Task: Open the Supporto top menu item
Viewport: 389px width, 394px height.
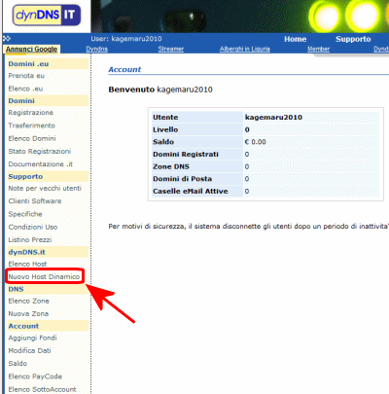Action: tap(353, 39)
